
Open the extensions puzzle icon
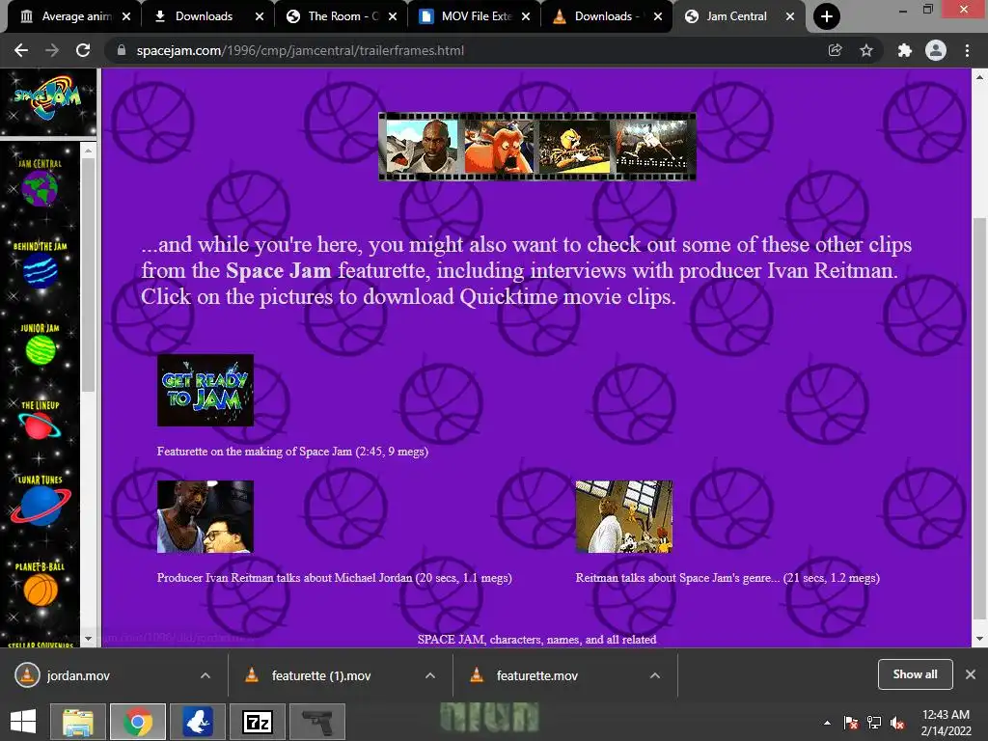click(905, 50)
